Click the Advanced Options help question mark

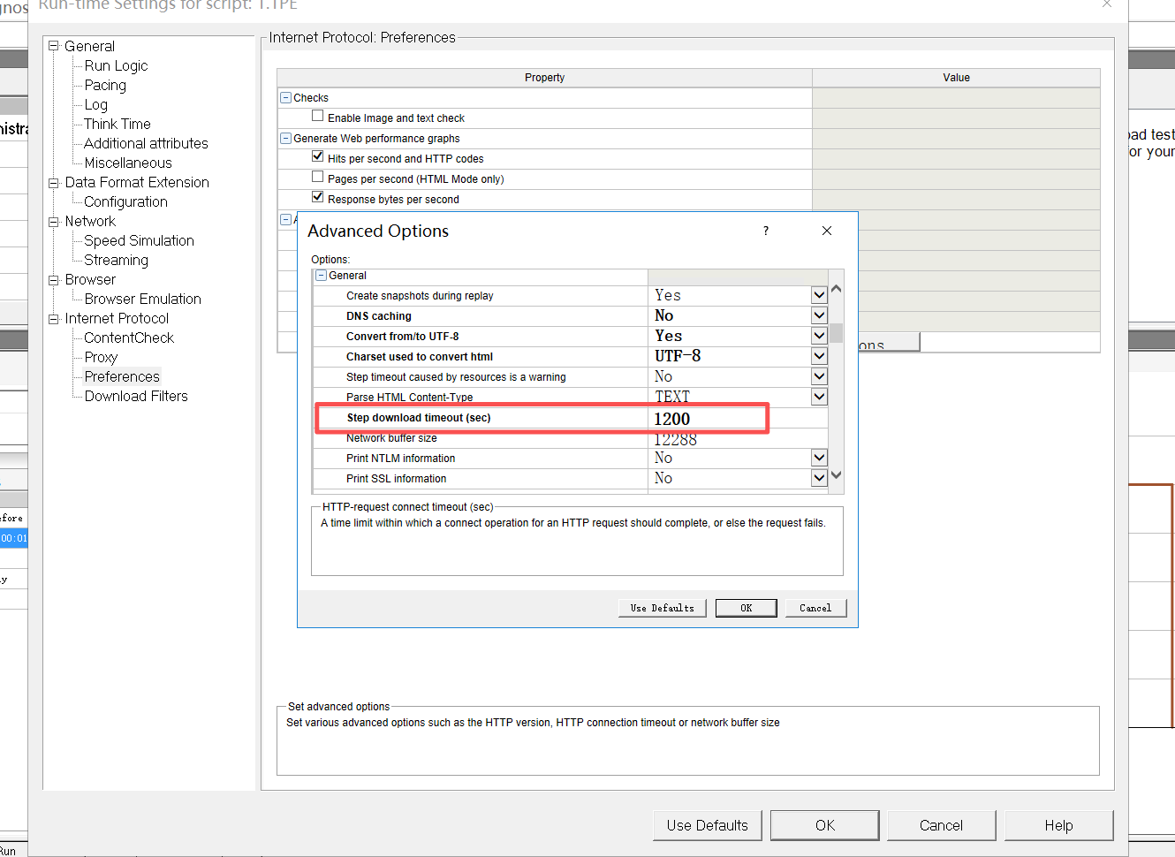(766, 231)
